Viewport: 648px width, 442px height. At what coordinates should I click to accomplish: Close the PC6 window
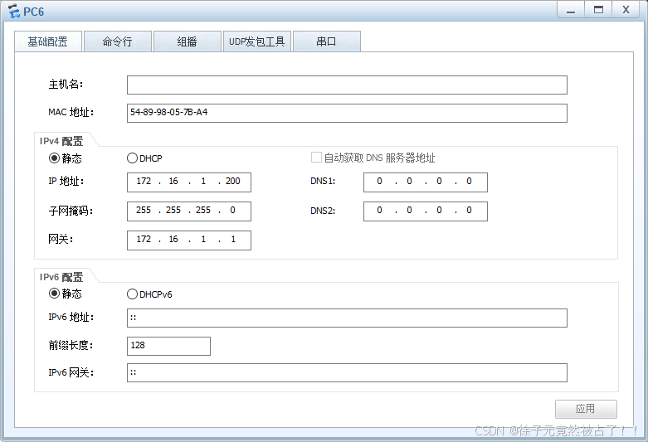[x=626, y=10]
